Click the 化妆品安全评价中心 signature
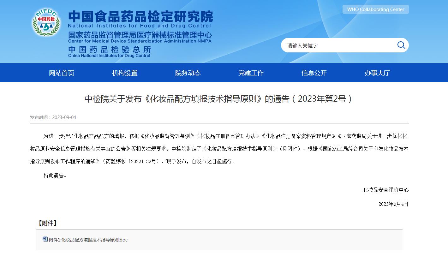The width and height of the screenshot is (448, 256). pyautogui.click(x=386, y=190)
